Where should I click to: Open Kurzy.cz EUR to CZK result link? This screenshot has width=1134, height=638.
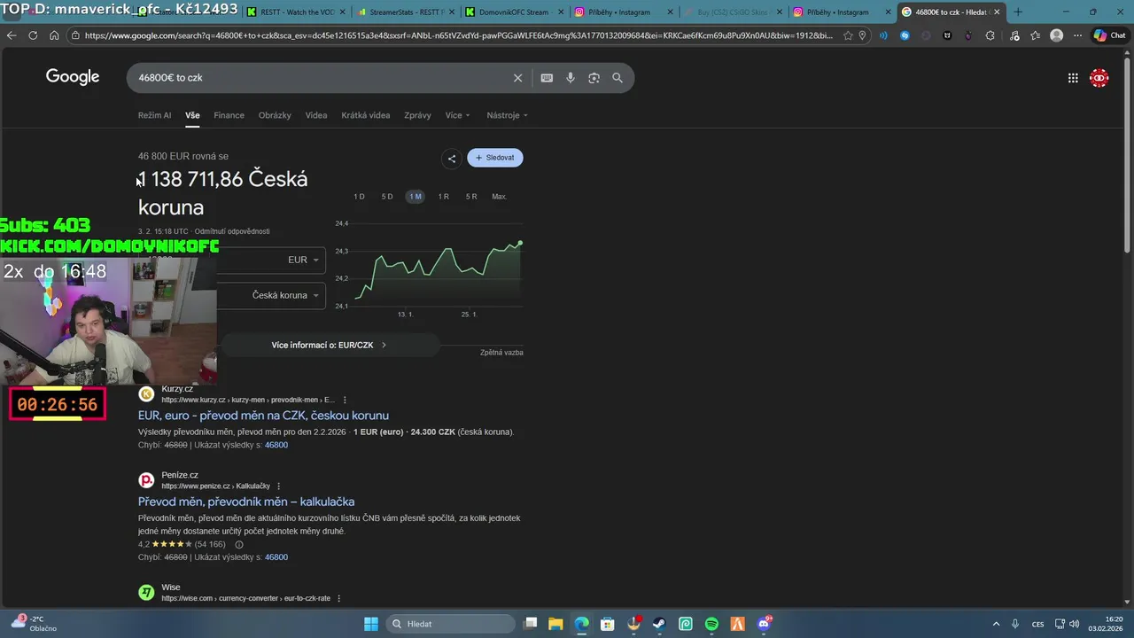pyautogui.click(x=263, y=415)
